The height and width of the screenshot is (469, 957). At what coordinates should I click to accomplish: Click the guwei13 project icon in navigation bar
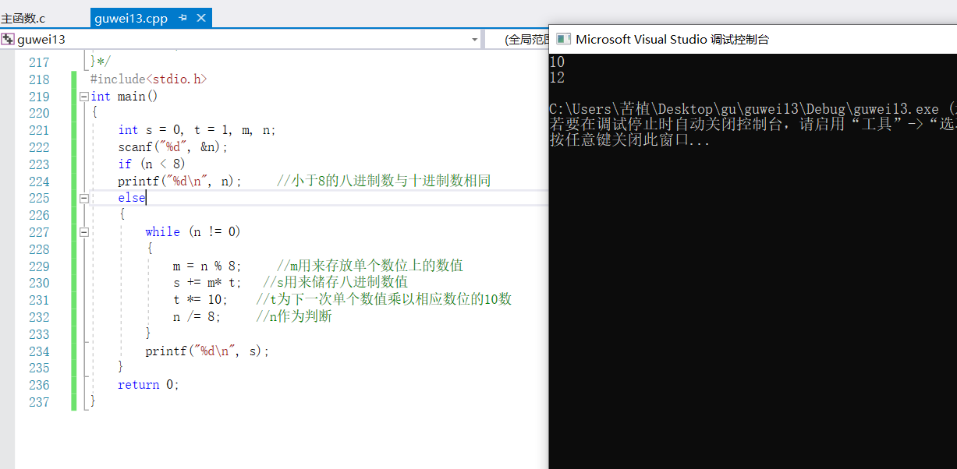pos(8,39)
